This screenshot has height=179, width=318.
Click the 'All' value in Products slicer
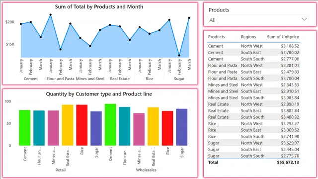(212, 20)
